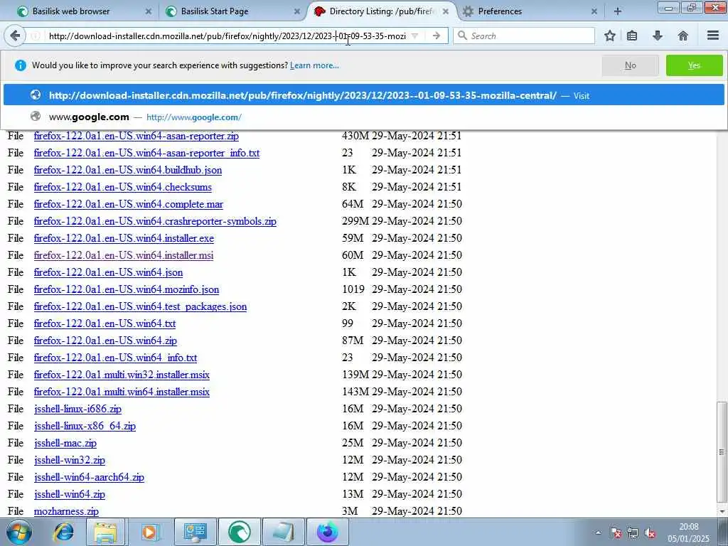Open mozharness.zip link
This screenshot has height=546, width=728.
(66, 511)
